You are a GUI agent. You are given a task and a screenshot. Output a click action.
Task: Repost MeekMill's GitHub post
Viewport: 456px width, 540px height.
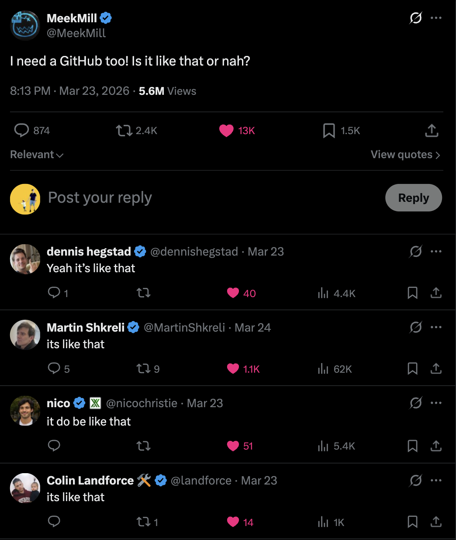pos(124,131)
